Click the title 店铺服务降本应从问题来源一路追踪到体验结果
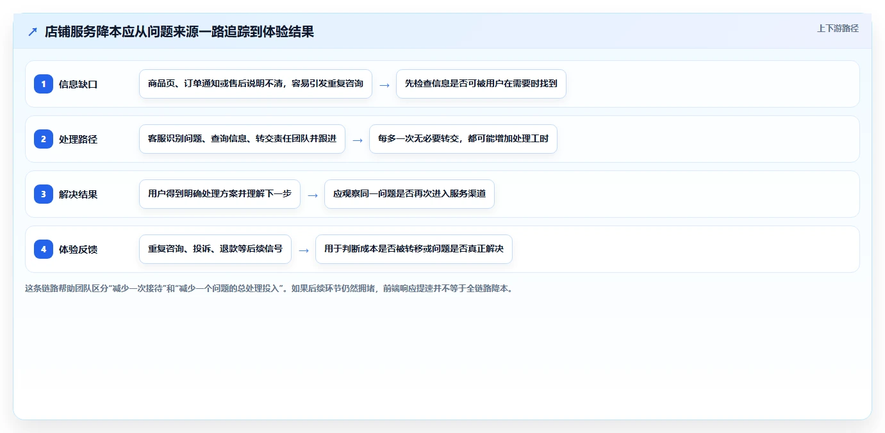The image size is (885, 433). 179,31
